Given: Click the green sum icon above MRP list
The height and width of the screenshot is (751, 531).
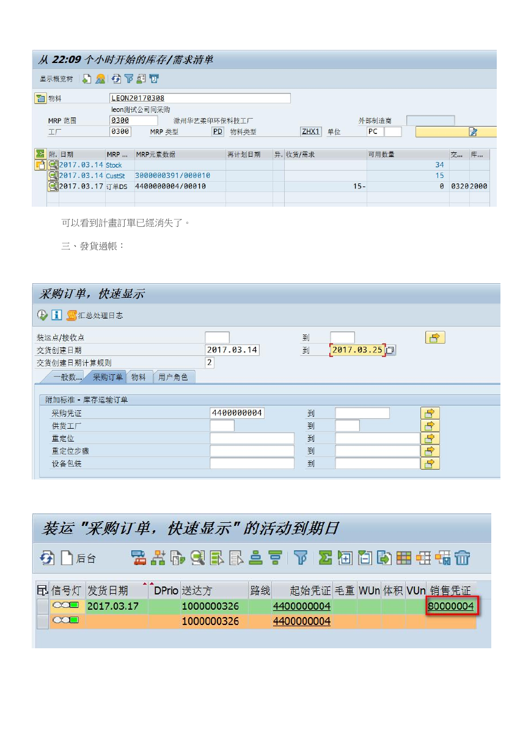Looking at the screenshot, I should tap(40, 154).
